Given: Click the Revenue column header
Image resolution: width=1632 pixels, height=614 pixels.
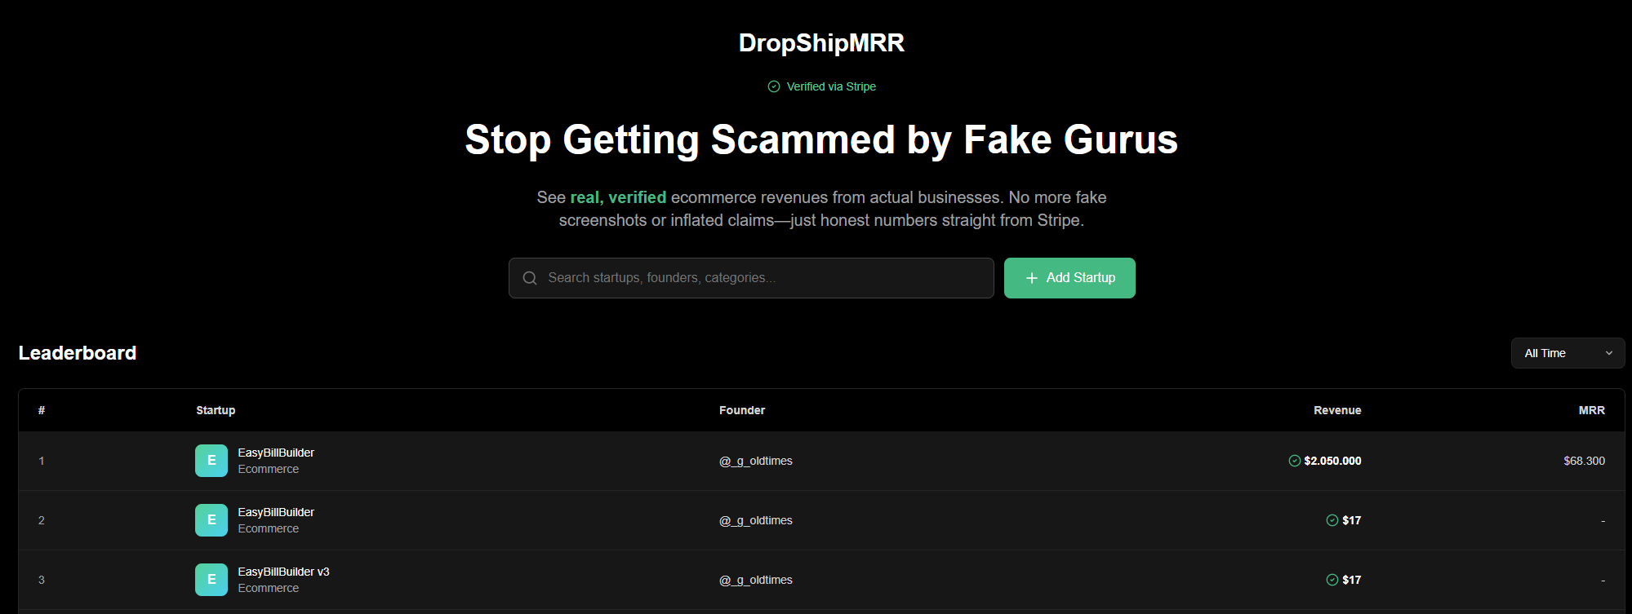Looking at the screenshot, I should coord(1337,410).
